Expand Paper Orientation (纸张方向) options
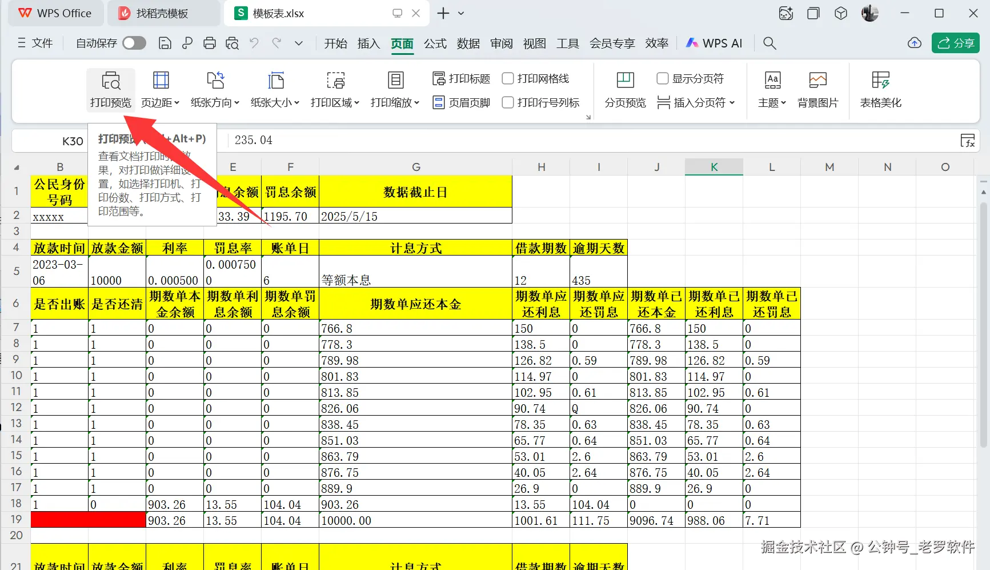Viewport: 990px width, 570px height. [x=215, y=89]
